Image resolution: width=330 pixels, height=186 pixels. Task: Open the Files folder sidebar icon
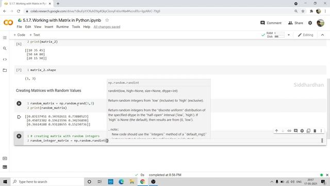(5, 70)
